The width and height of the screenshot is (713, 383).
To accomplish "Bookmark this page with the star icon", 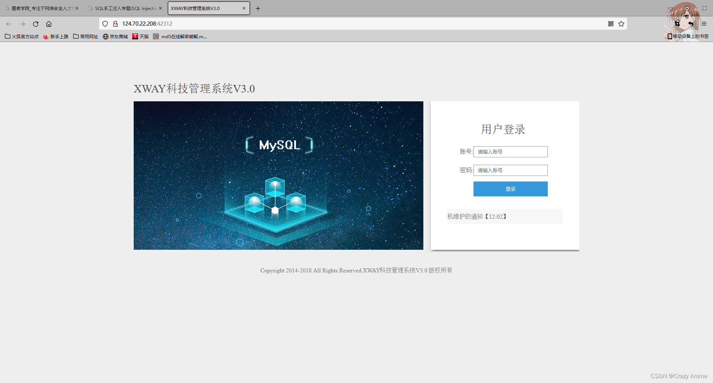I will click(621, 24).
